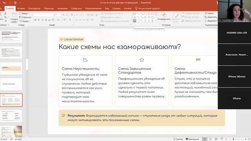Click the zoom slider handle
The height and width of the screenshot is (141, 251).
pos(233,139)
